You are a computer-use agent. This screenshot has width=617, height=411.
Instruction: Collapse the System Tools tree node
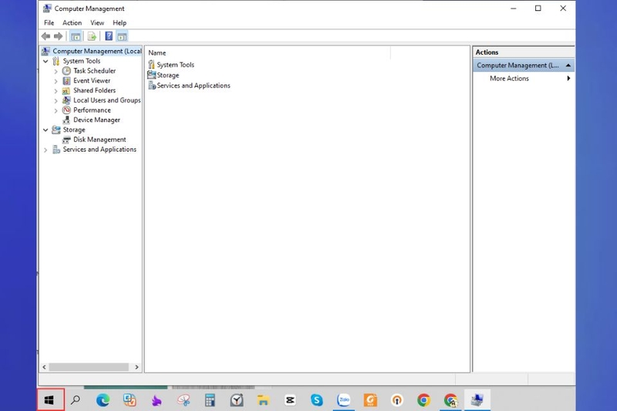46,62
